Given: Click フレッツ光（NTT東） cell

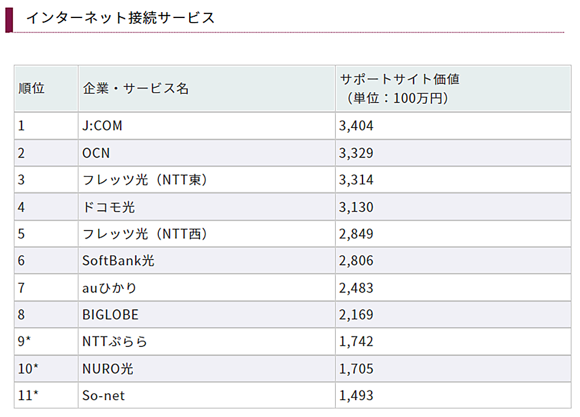Looking at the screenshot, I should [145, 180].
